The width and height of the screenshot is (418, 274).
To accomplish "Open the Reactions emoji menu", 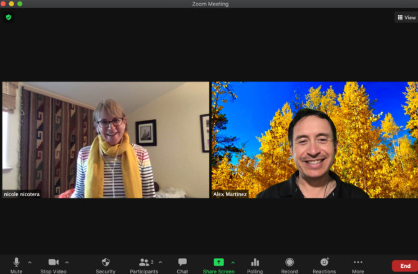I will pos(324,265).
